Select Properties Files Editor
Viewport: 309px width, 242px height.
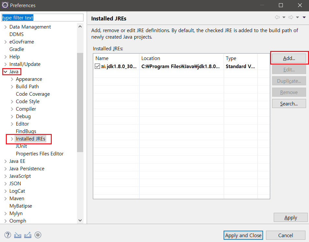pyautogui.click(x=40, y=154)
